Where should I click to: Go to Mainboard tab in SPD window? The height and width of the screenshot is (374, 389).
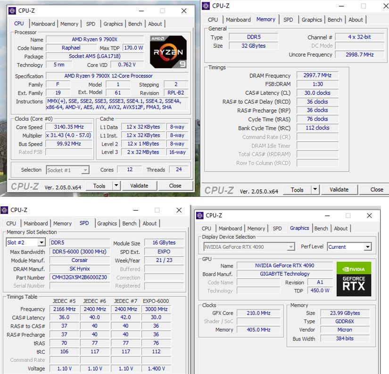pos(36,223)
